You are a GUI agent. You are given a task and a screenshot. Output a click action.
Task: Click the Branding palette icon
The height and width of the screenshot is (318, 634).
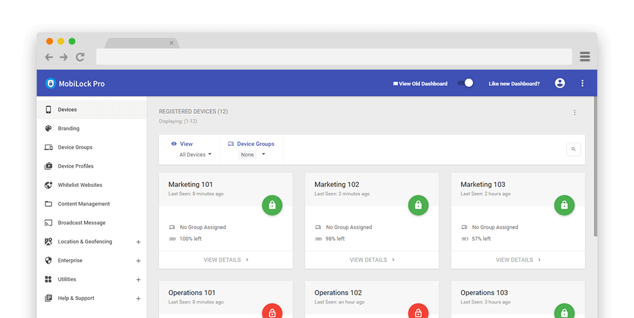(x=49, y=129)
